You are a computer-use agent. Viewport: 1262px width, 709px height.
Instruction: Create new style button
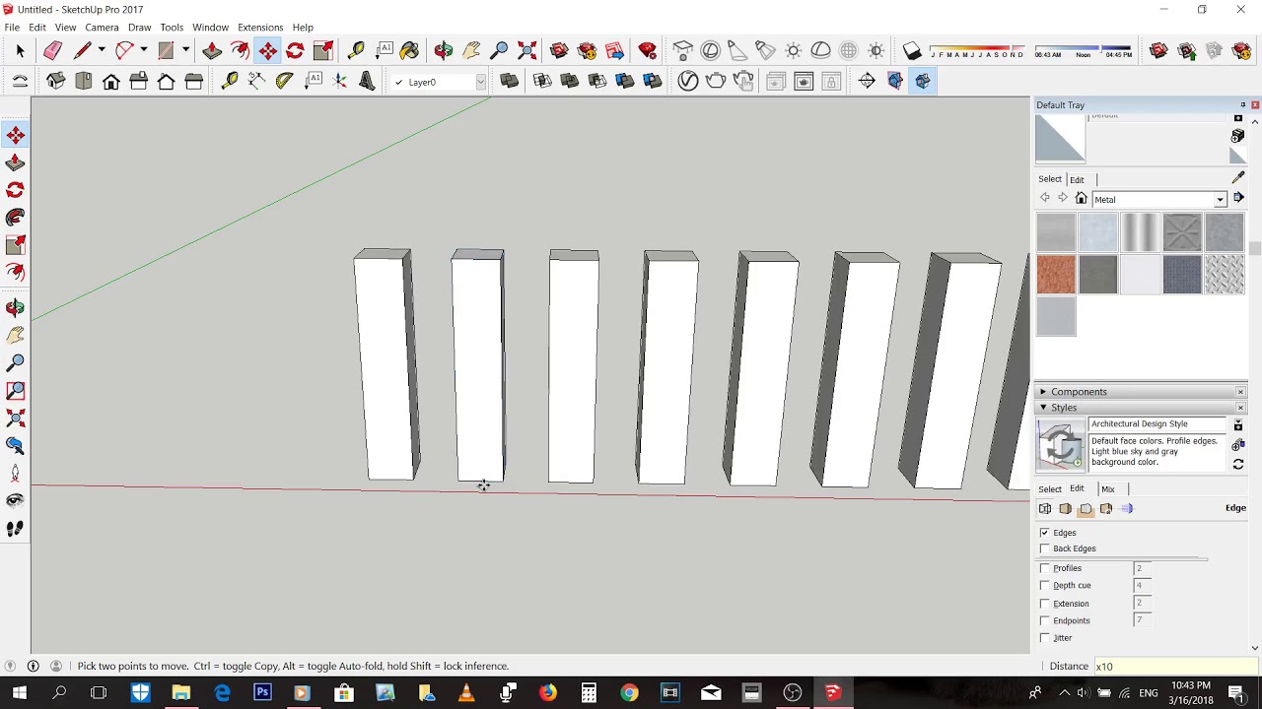(x=1238, y=445)
